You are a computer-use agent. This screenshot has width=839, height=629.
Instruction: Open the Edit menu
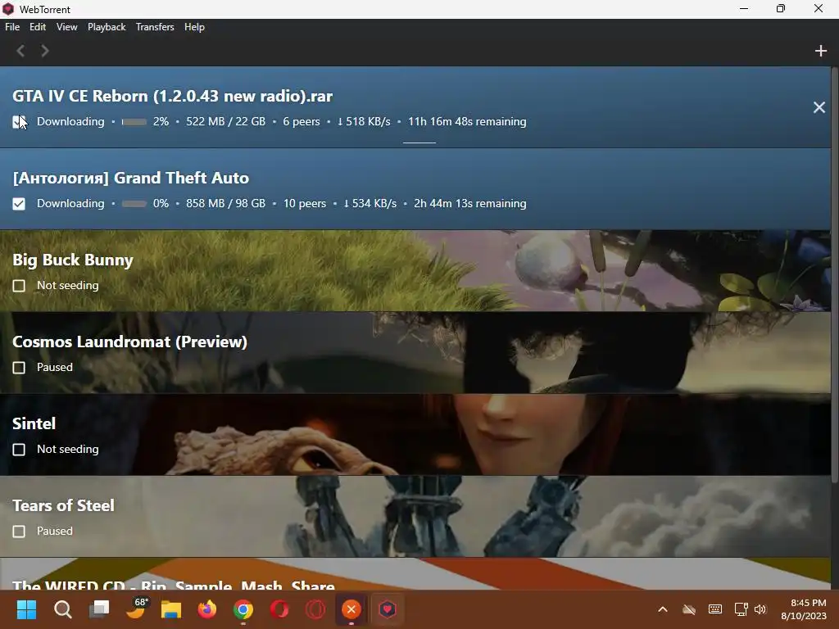click(38, 27)
